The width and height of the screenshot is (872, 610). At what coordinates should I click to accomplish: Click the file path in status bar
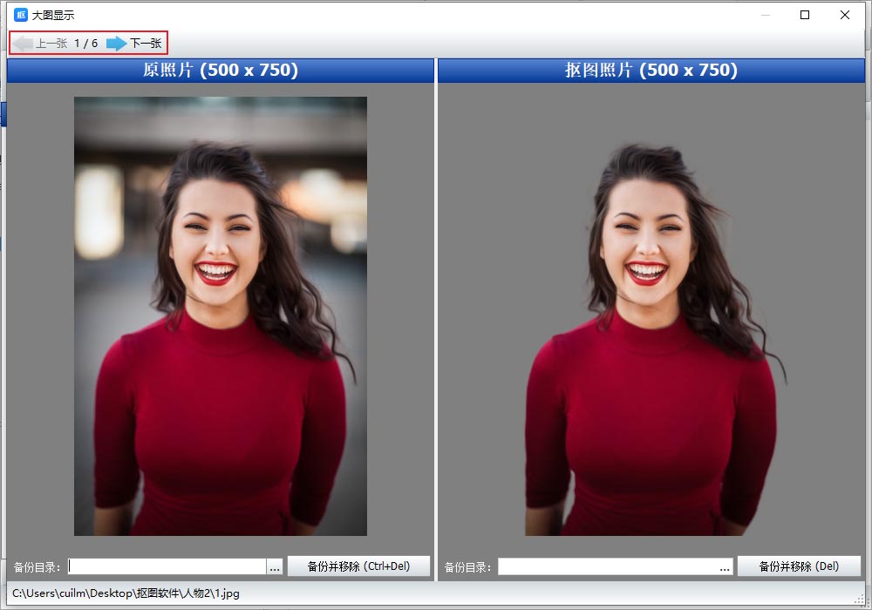(126, 593)
